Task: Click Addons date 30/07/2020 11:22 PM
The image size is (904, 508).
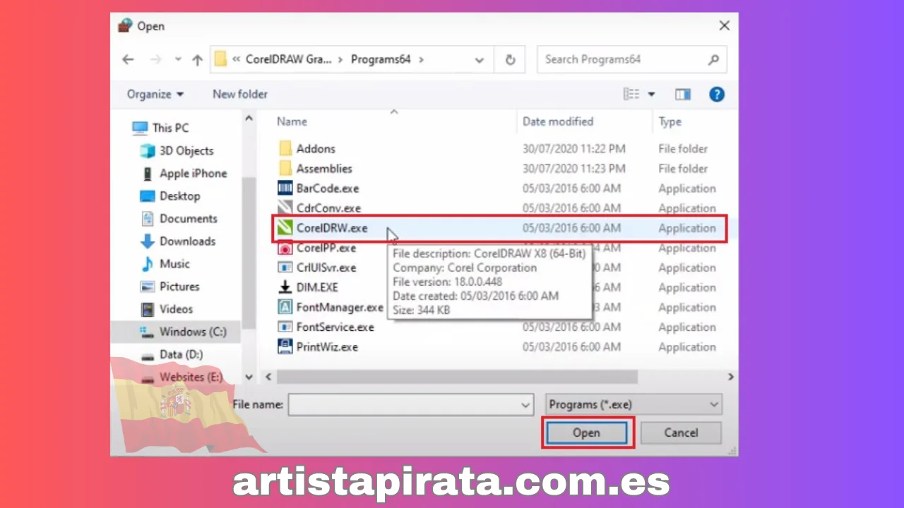Action: pyautogui.click(x=573, y=149)
